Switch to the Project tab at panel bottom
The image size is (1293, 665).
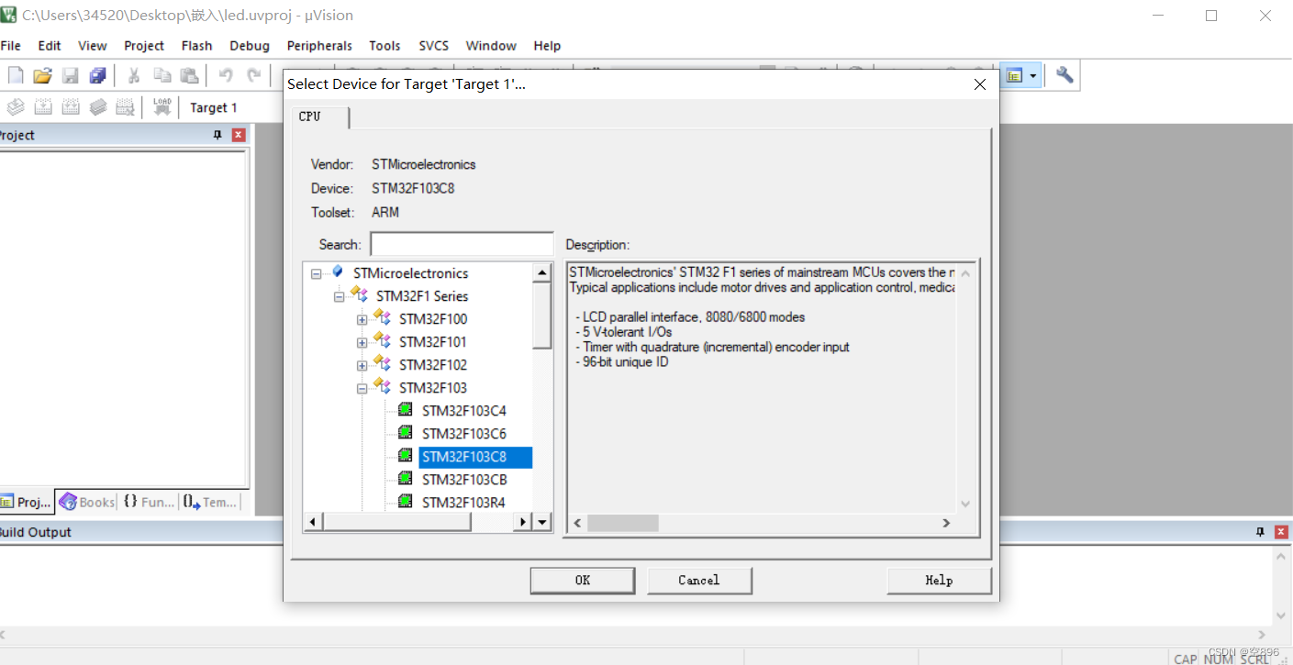pos(28,502)
